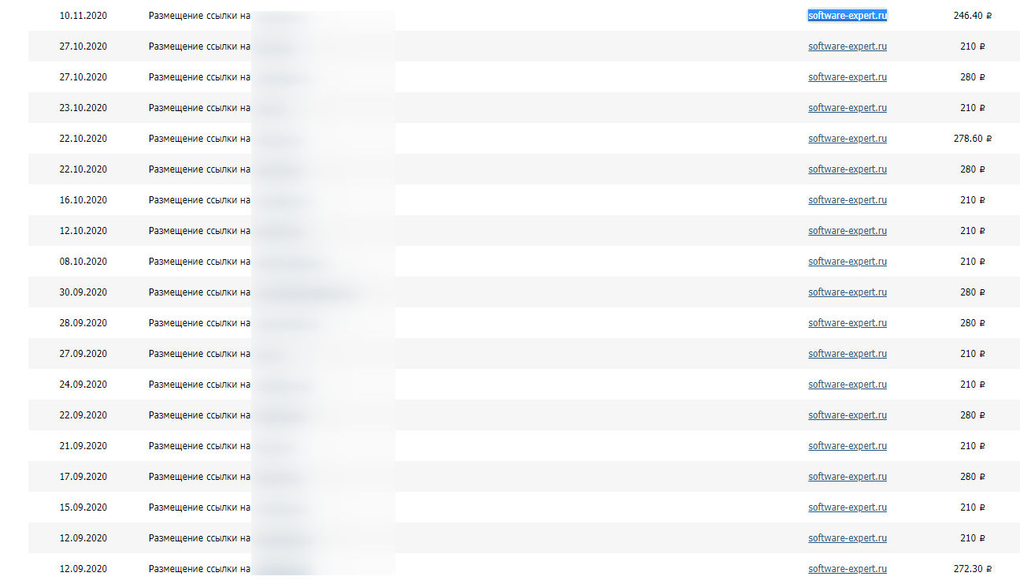Select the 246.40 ₽ amount cell

click(973, 16)
